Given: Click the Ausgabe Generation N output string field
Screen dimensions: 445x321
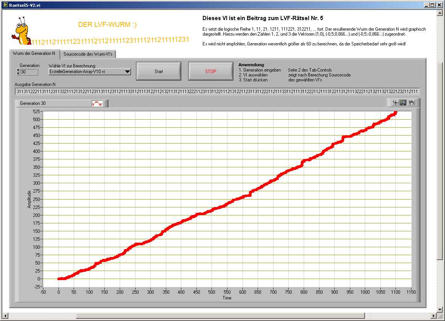Looking at the screenshot, I should (x=217, y=92).
